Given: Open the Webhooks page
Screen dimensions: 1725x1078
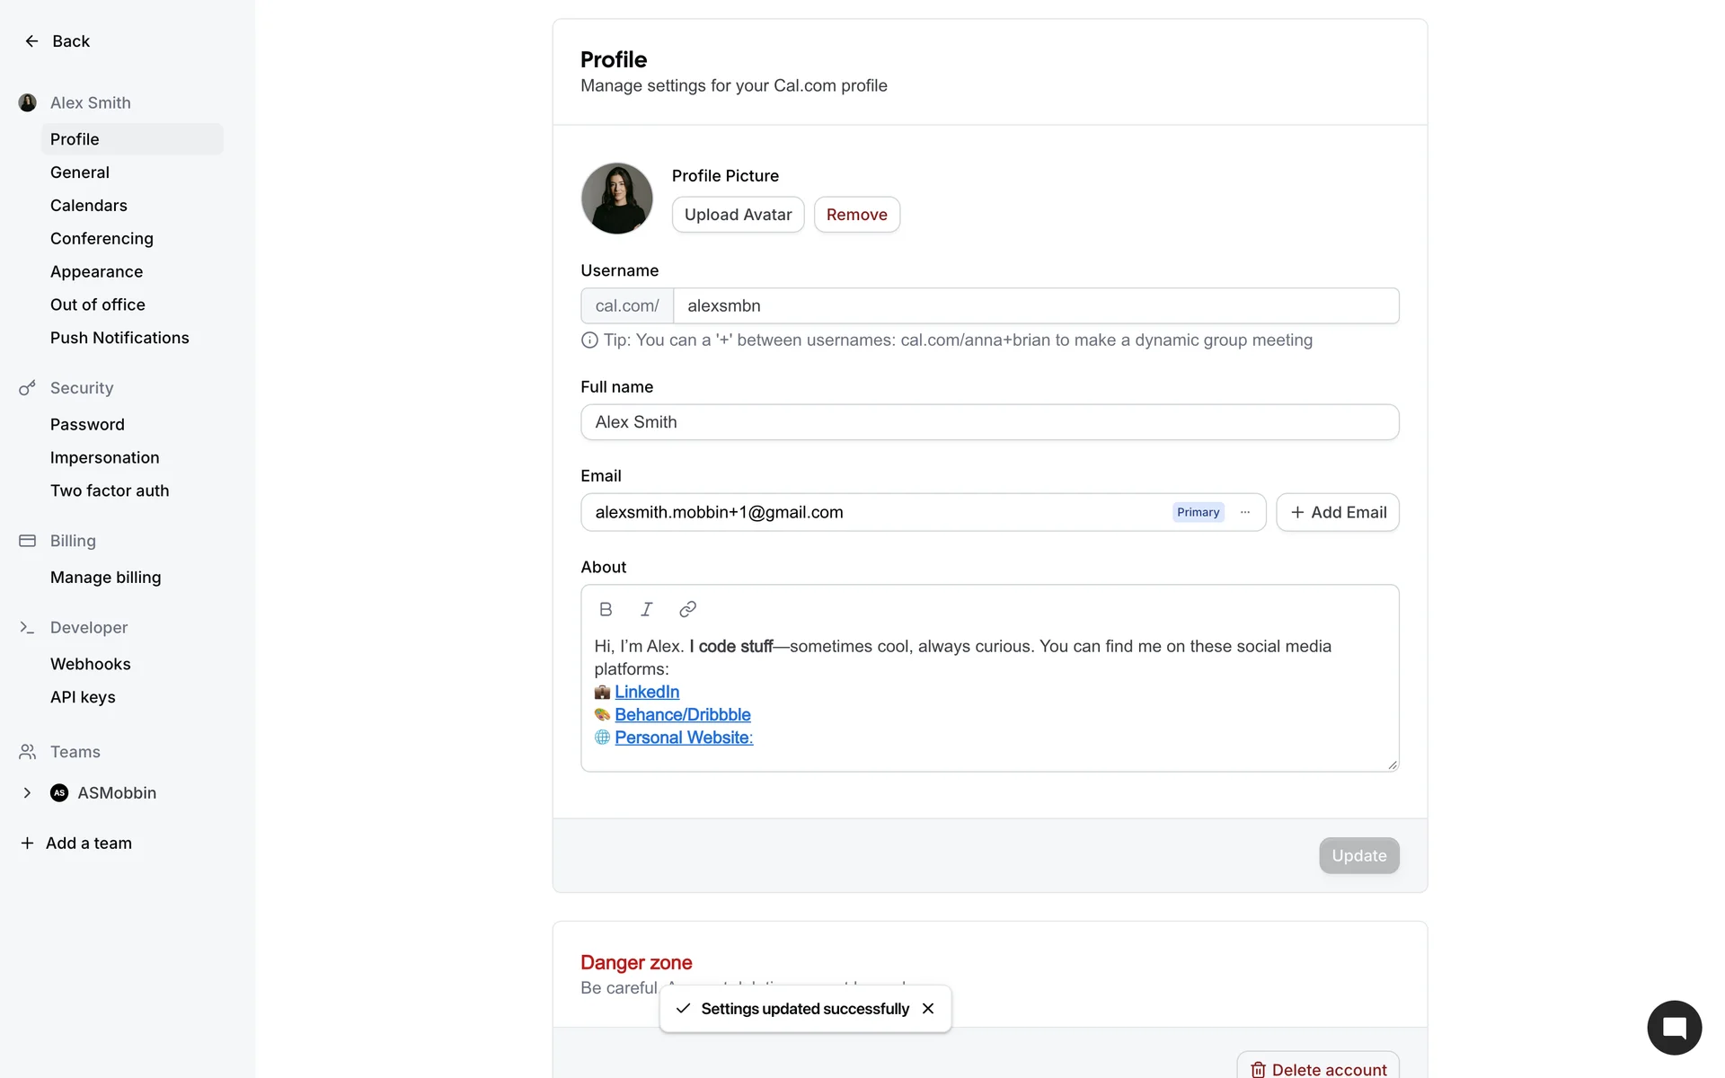Looking at the screenshot, I should [x=91, y=664].
